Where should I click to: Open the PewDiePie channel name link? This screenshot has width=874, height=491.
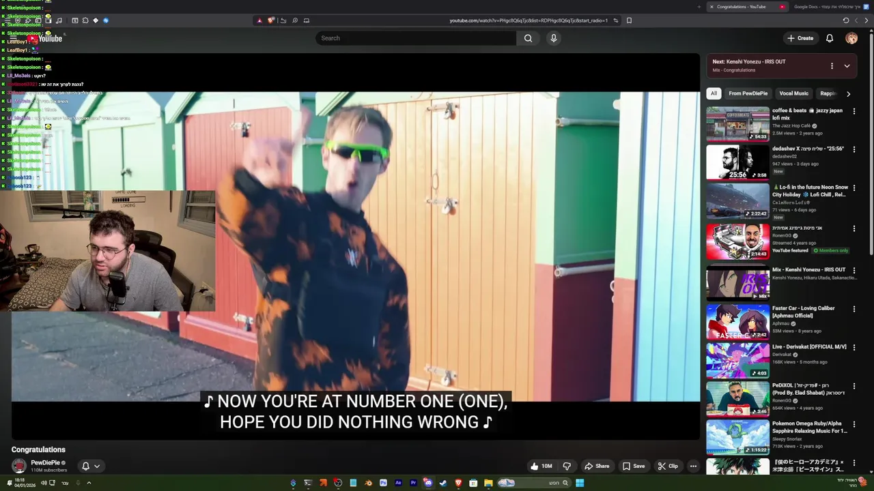[x=45, y=462]
